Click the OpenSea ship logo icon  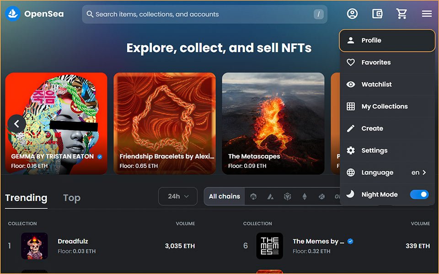click(x=13, y=13)
